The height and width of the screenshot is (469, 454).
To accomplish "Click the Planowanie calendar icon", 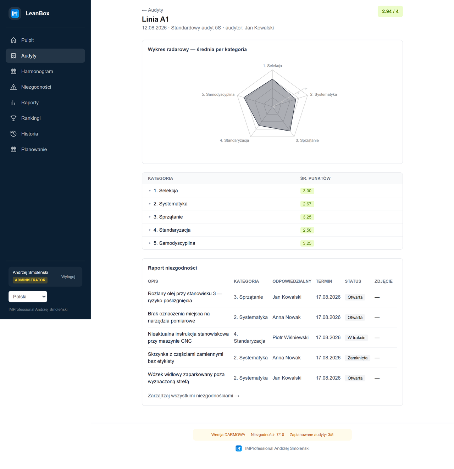I will pos(13,149).
